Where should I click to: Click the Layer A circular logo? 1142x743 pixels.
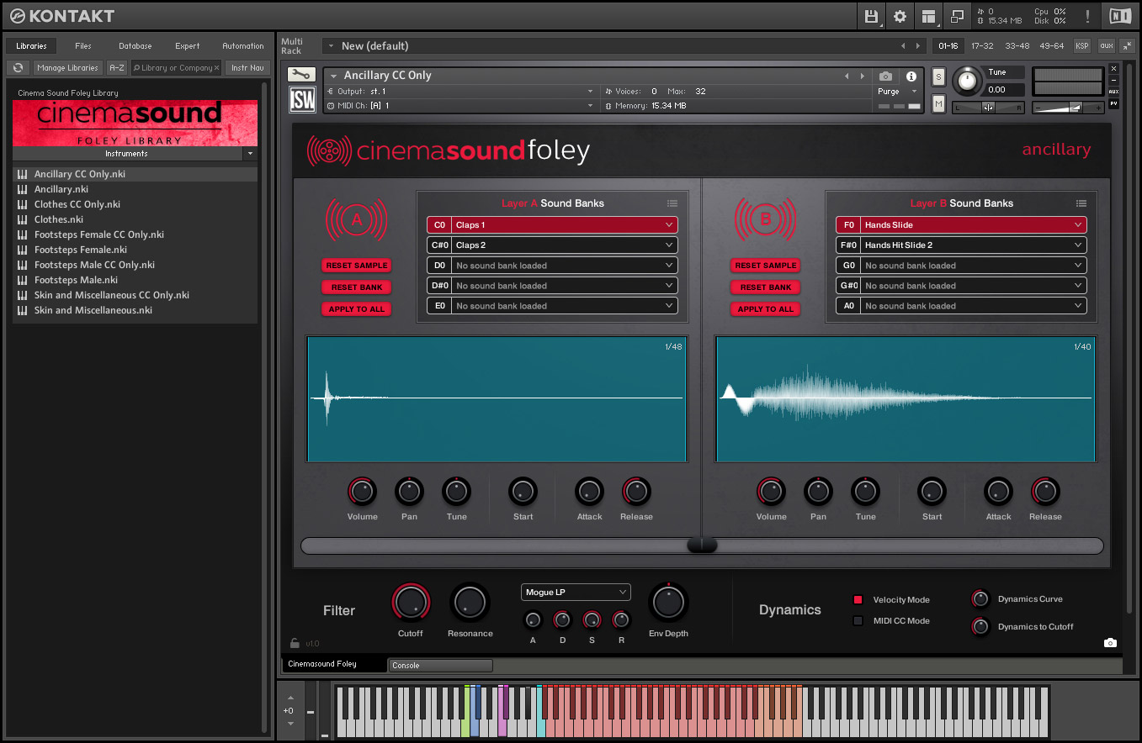(x=356, y=220)
